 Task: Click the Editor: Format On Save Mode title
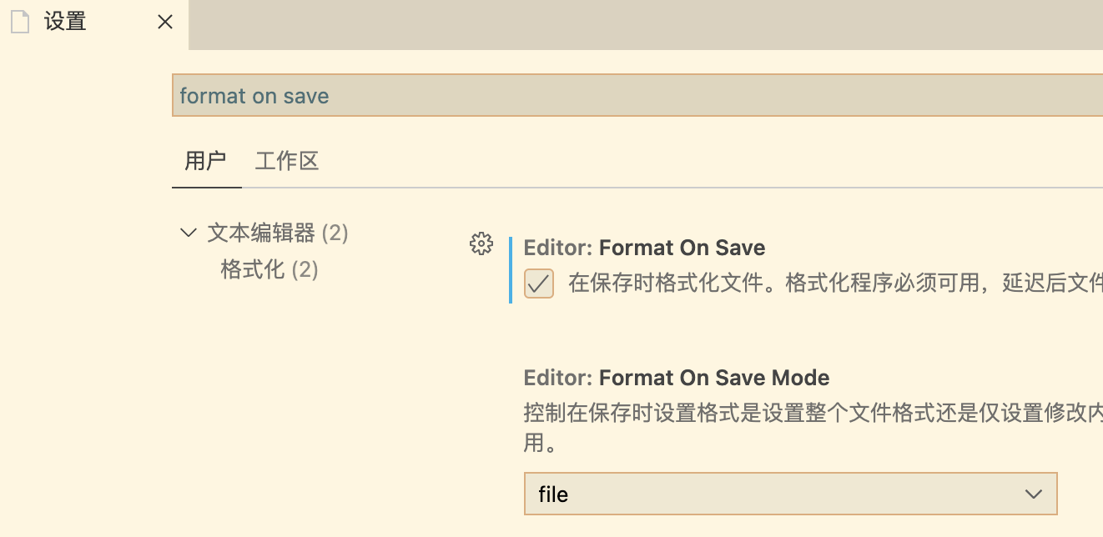tap(676, 378)
